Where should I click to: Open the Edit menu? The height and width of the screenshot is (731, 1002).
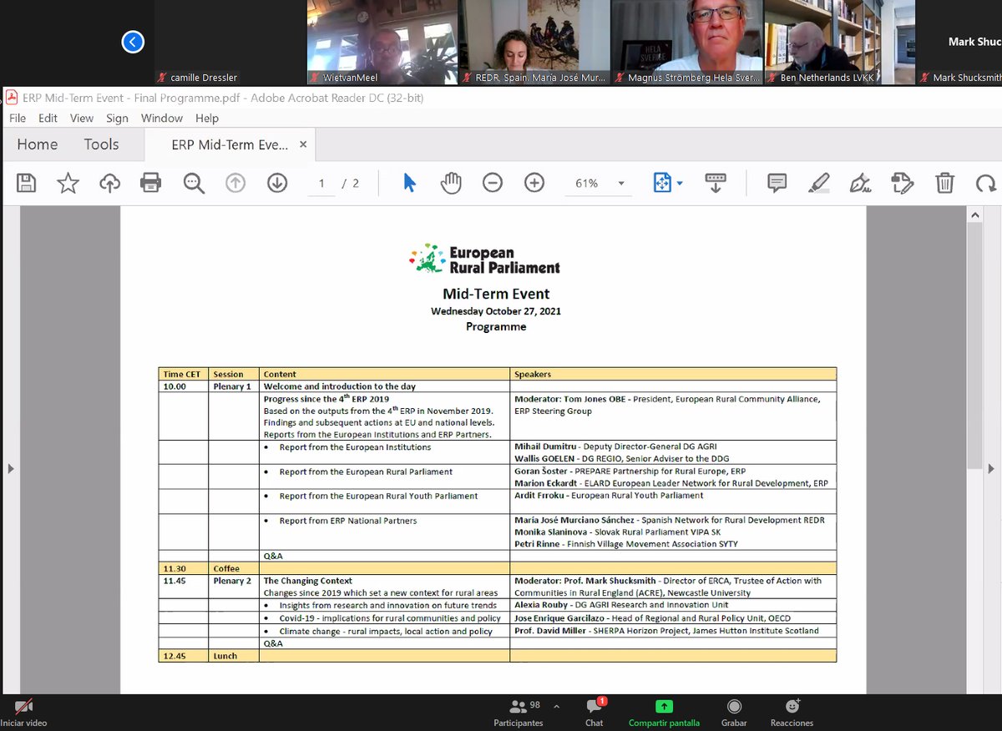[x=48, y=118]
